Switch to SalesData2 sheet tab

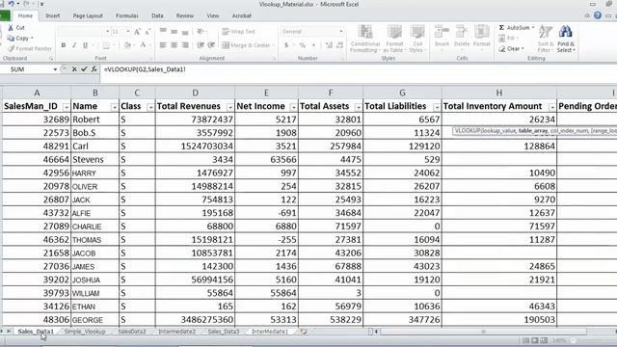(x=132, y=332)
